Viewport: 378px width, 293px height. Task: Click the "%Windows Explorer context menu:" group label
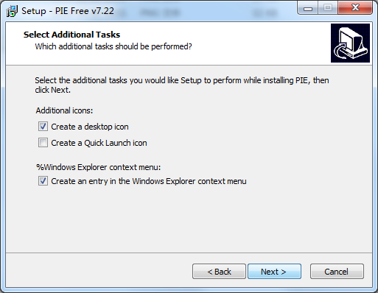coord(98,167)
